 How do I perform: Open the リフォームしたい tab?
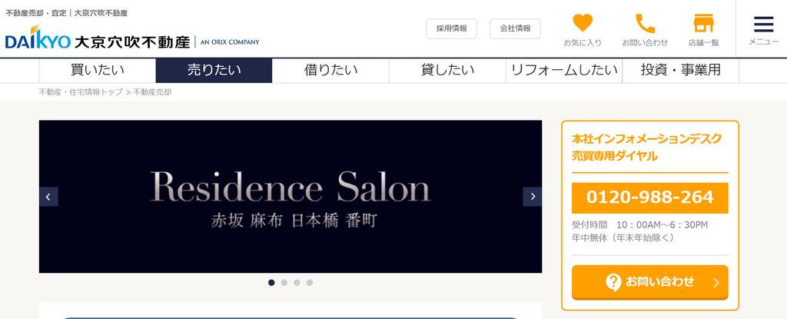tap(564, 70)
